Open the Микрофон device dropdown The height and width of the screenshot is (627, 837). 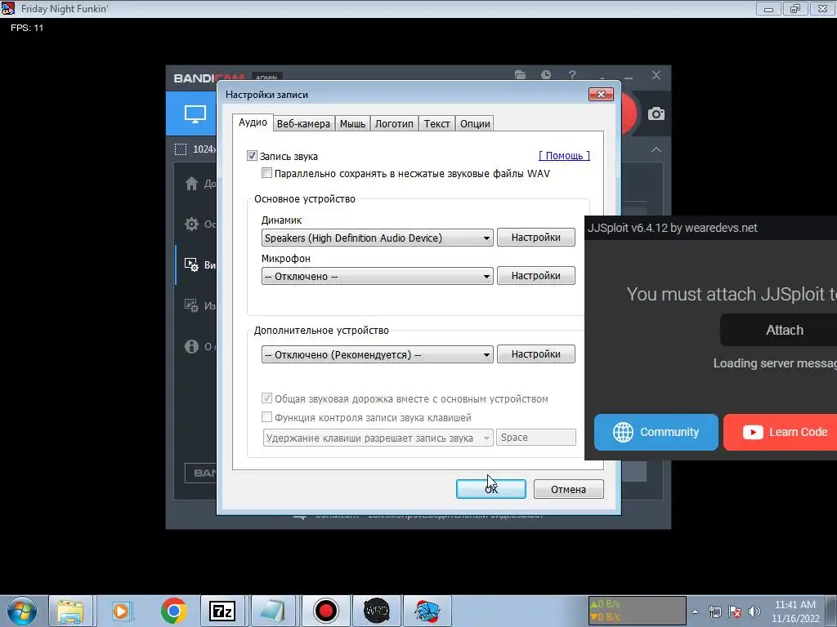click(x=377, y=276)
